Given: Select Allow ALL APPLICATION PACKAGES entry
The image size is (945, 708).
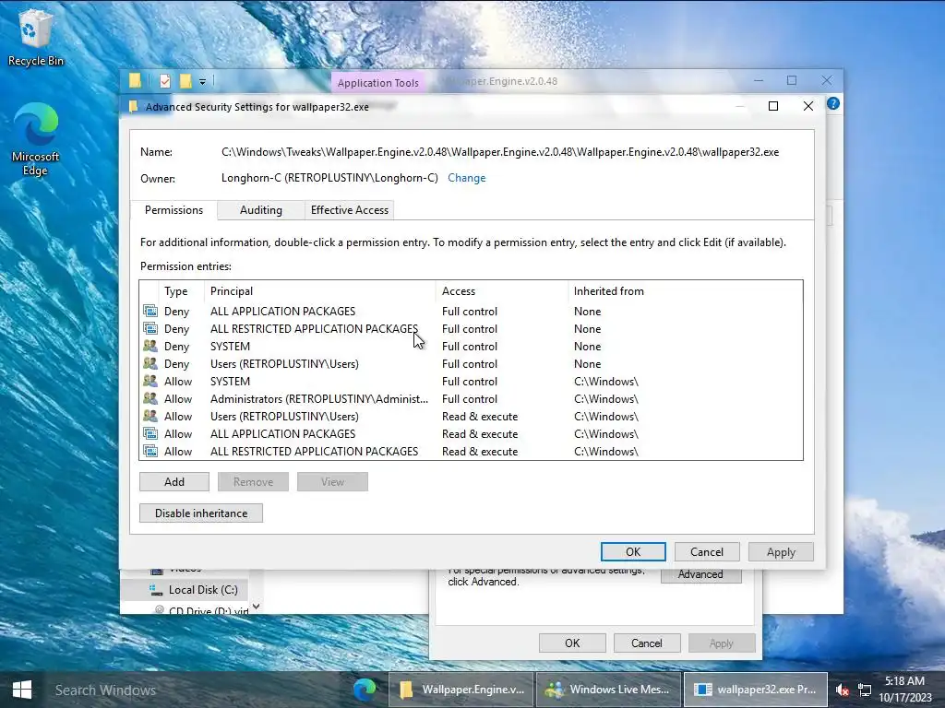Looking at the screenshot, I should pyautogui.click(x=471, y=433).
